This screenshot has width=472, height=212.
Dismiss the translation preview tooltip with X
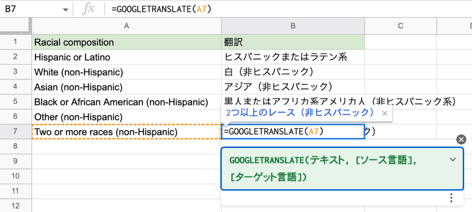pyautogui.click(x=385, y=113)
